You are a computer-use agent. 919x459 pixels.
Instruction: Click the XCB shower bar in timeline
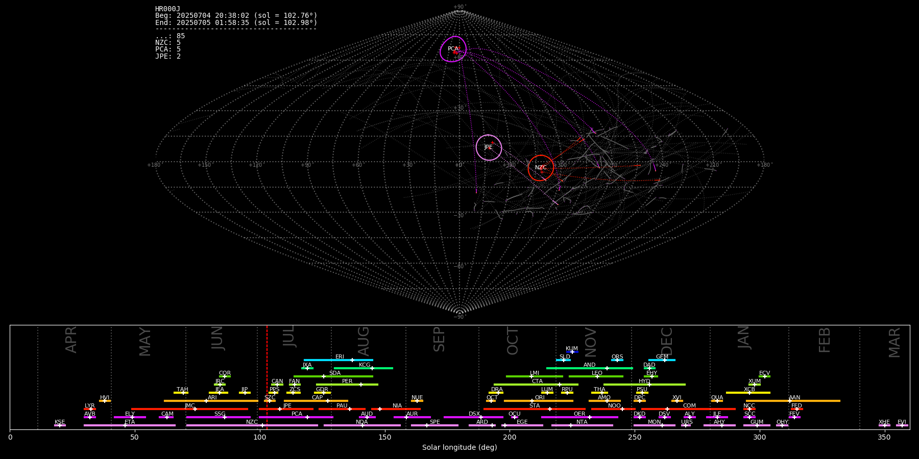click(x=748, y=393)
